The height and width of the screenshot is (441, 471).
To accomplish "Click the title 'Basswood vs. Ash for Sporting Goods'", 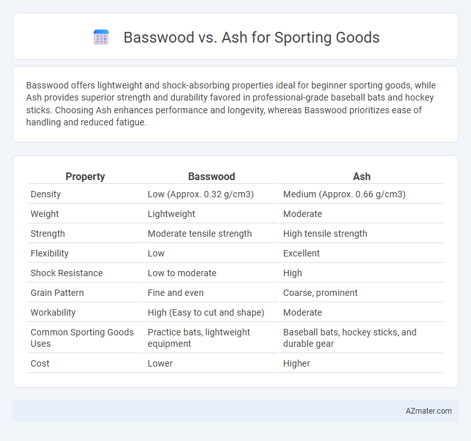I will click(x=251, y=38).
